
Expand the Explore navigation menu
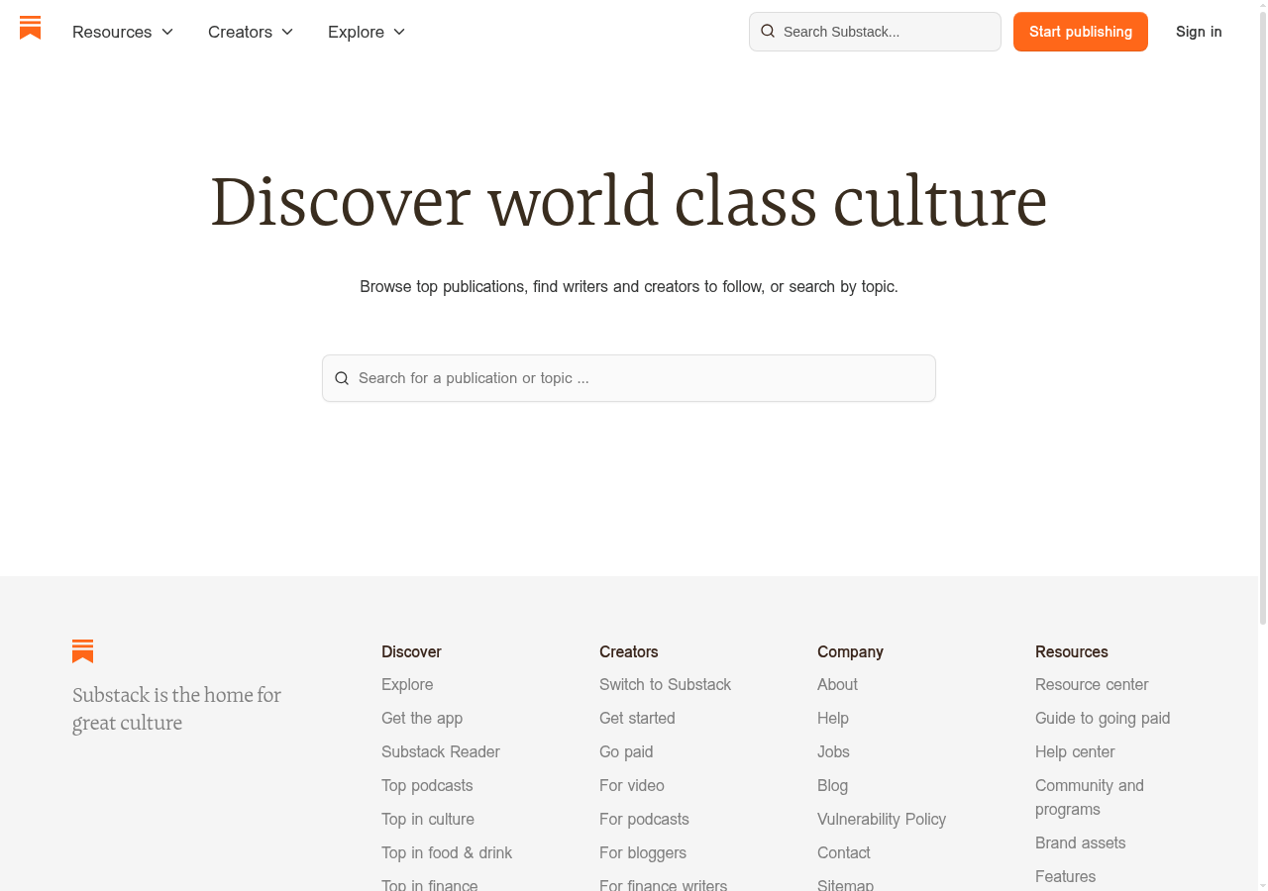367,32
